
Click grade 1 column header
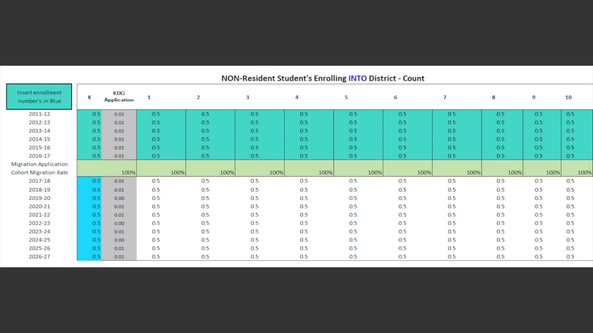(x=149, y=97)
